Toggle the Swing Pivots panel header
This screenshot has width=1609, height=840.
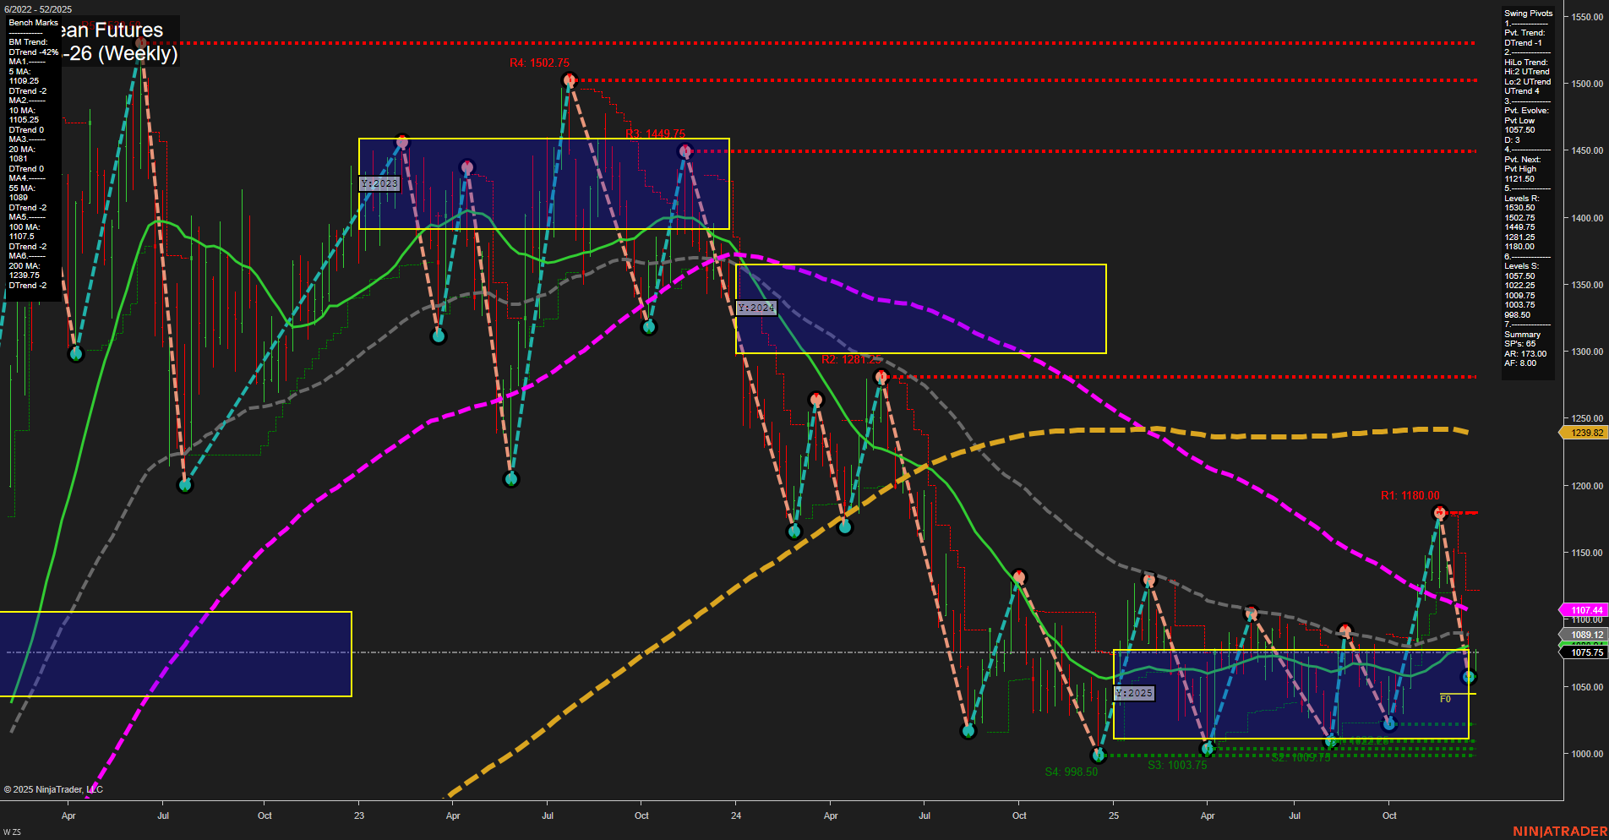[x=1526, y=13]
